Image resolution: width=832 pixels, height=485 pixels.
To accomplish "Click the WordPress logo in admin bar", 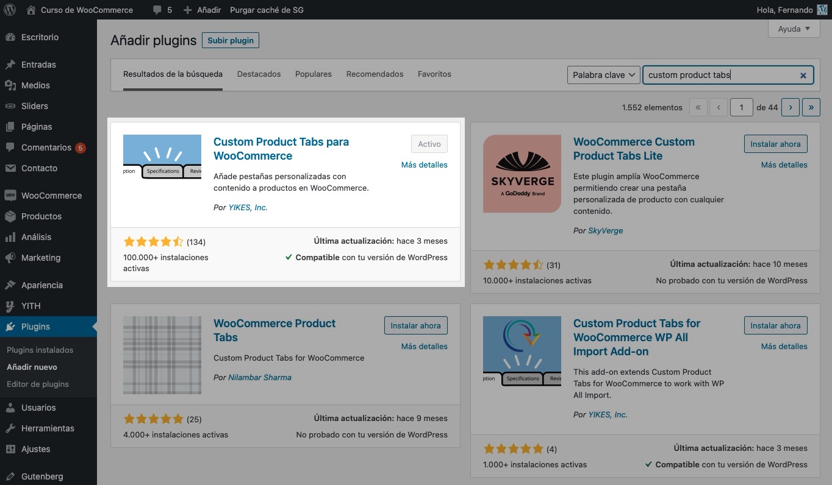I will pos(10,10).
